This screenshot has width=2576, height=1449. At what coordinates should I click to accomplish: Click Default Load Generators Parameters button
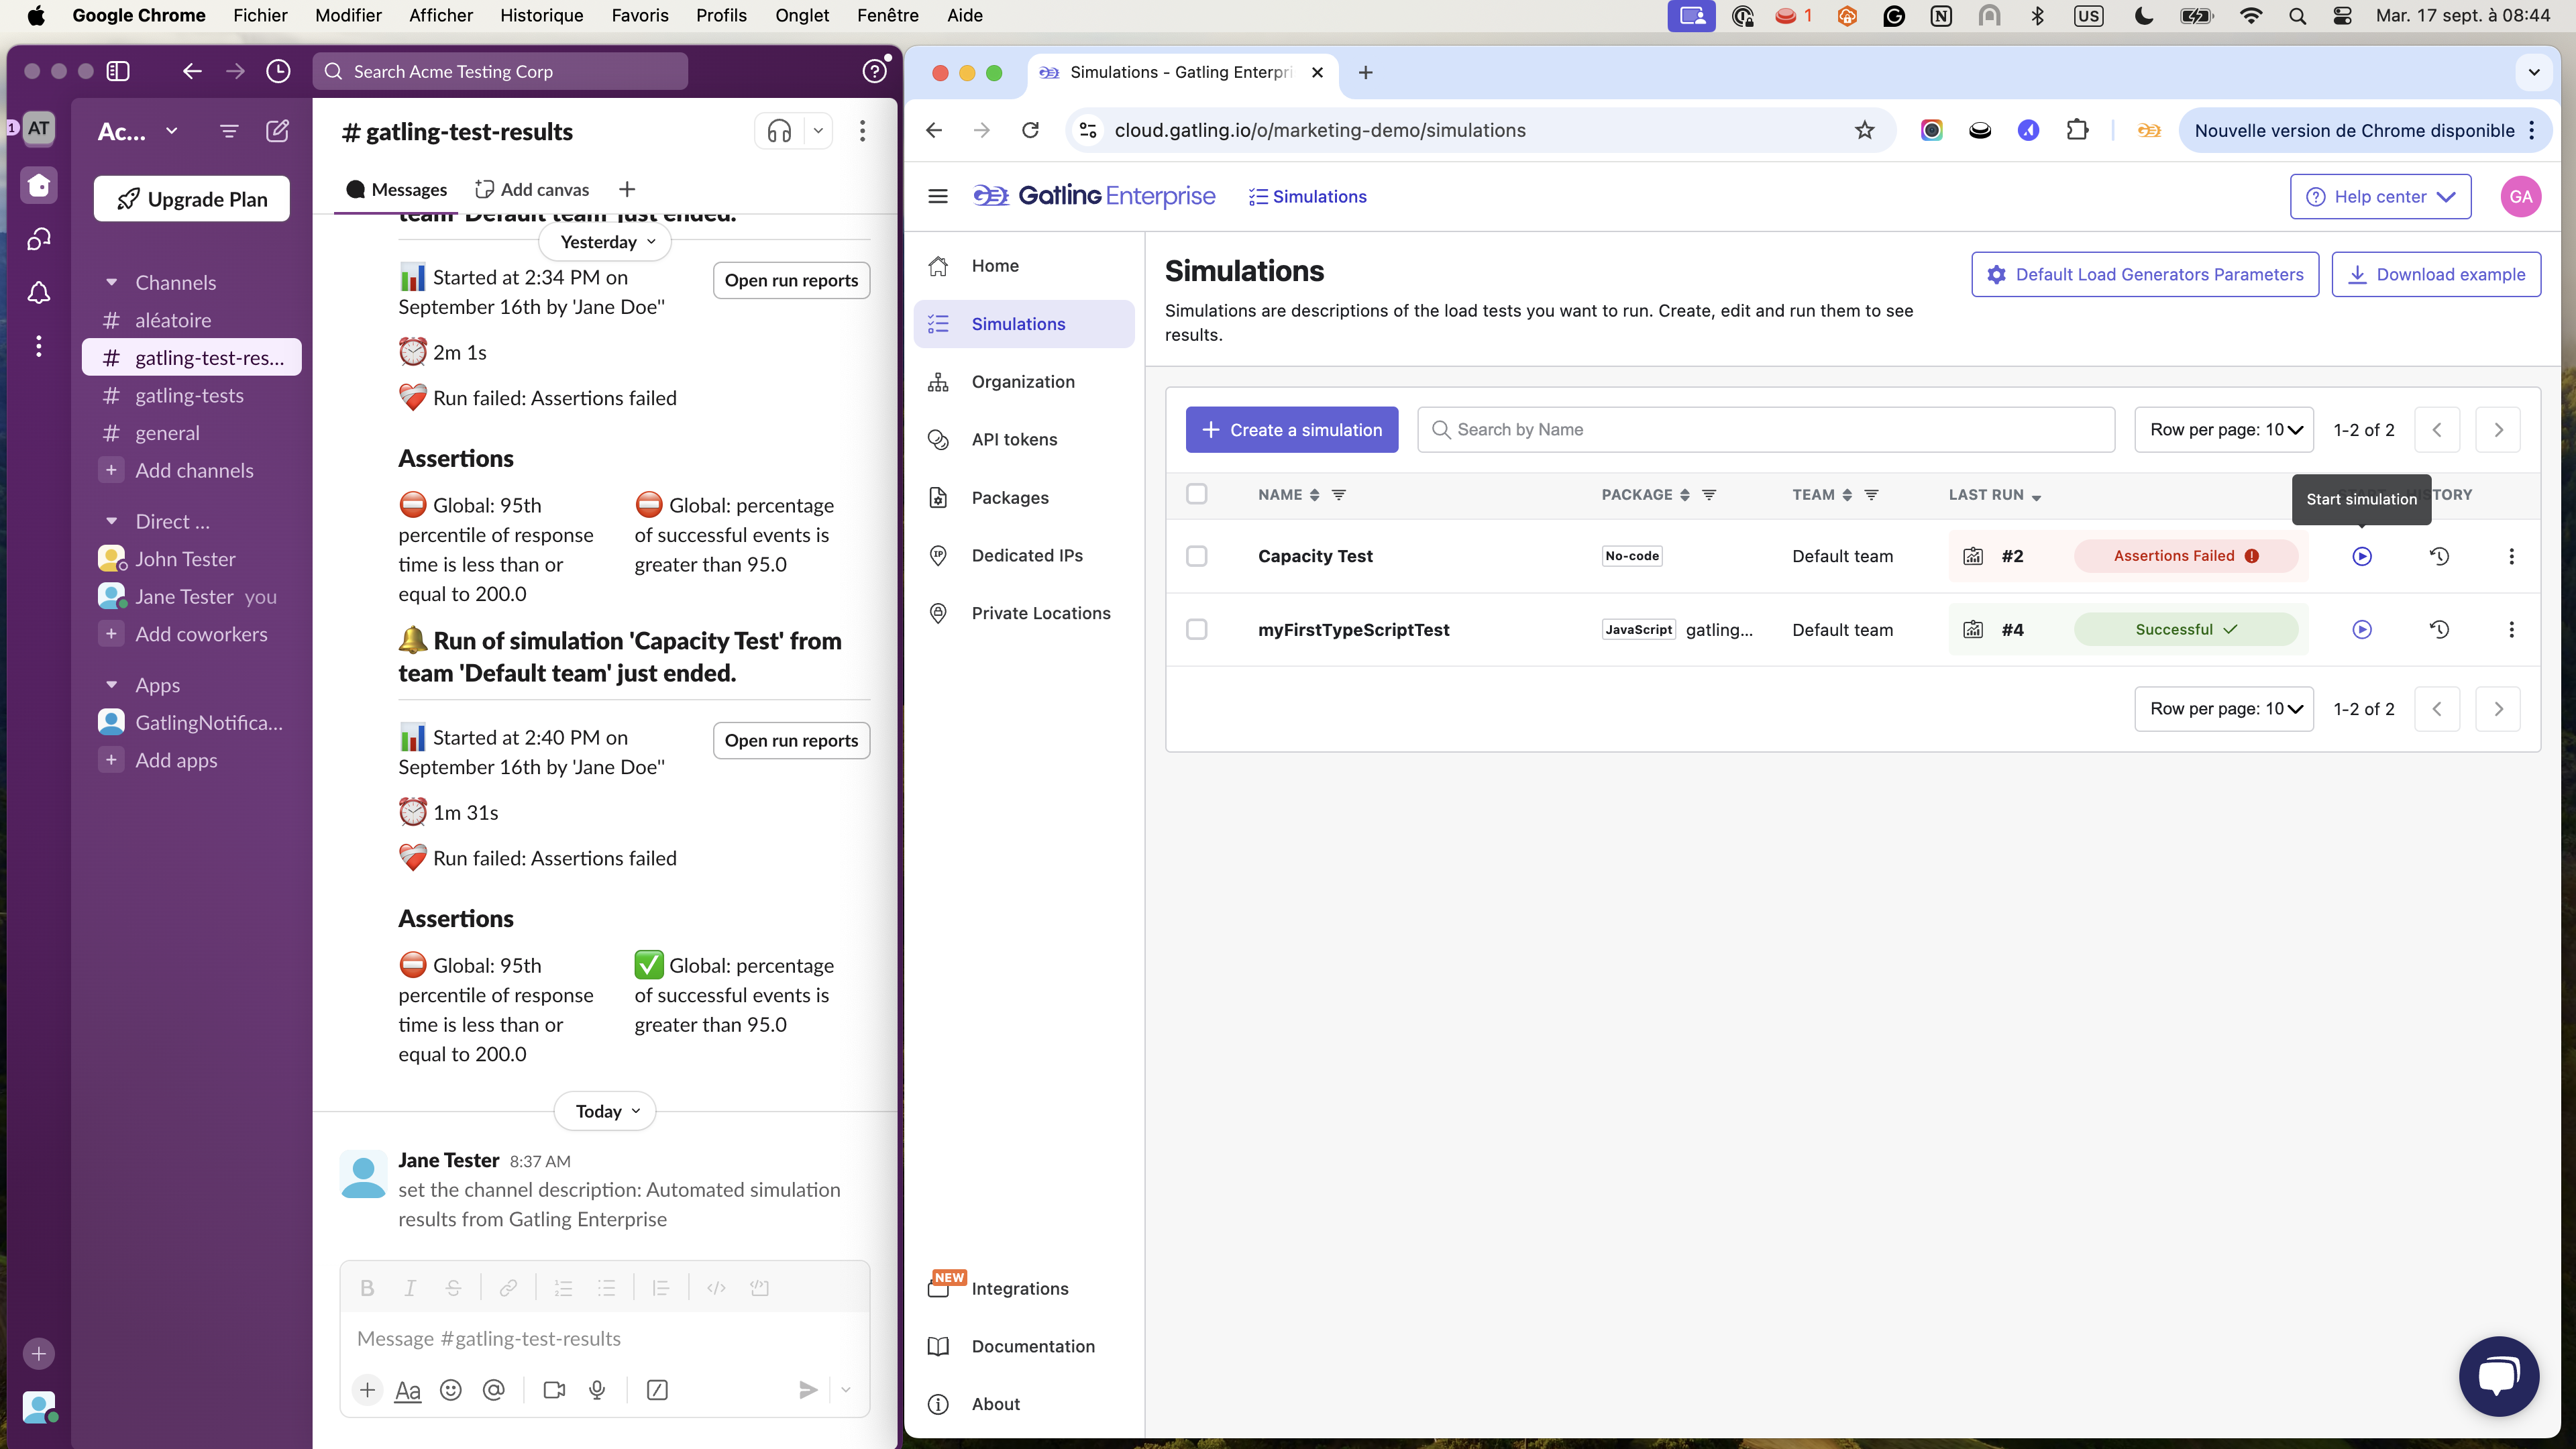[x=2144, y=275]
